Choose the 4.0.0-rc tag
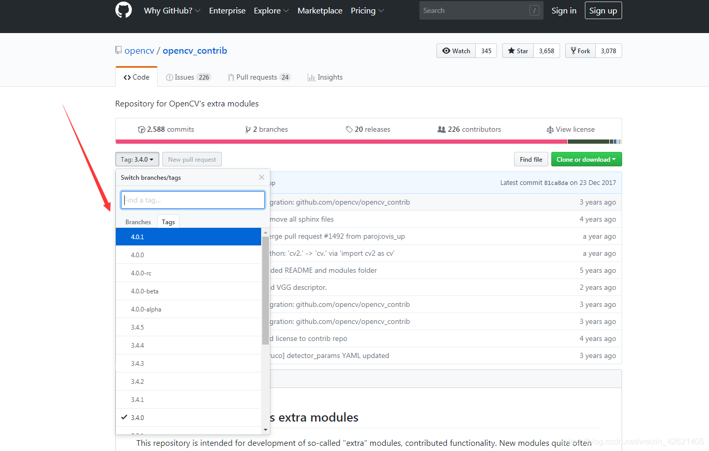Image resolution: width=709 pixels, height=451 pixels. point(189,273)
